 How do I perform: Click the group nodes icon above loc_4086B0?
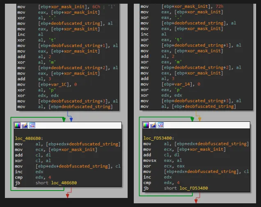pos(32,126)
